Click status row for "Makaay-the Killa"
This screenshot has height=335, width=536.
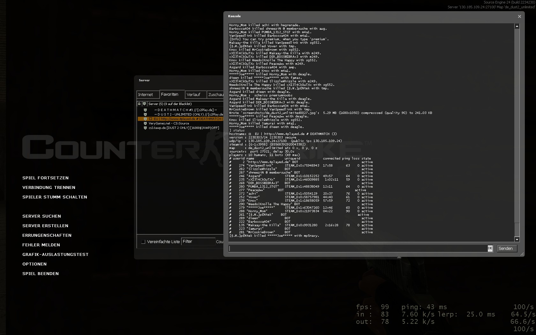click(x=301, y=225)
